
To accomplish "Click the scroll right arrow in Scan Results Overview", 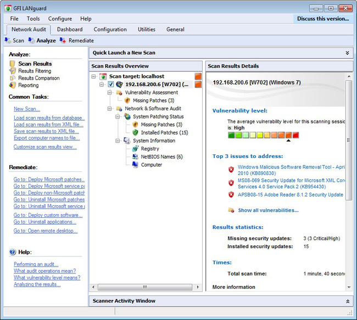I will point(198,287).
